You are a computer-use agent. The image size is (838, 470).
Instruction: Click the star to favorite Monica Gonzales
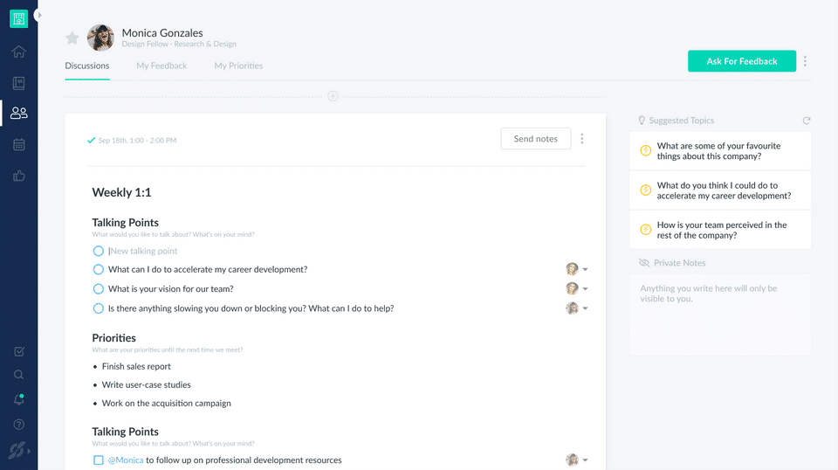click(x=72, y=38)
